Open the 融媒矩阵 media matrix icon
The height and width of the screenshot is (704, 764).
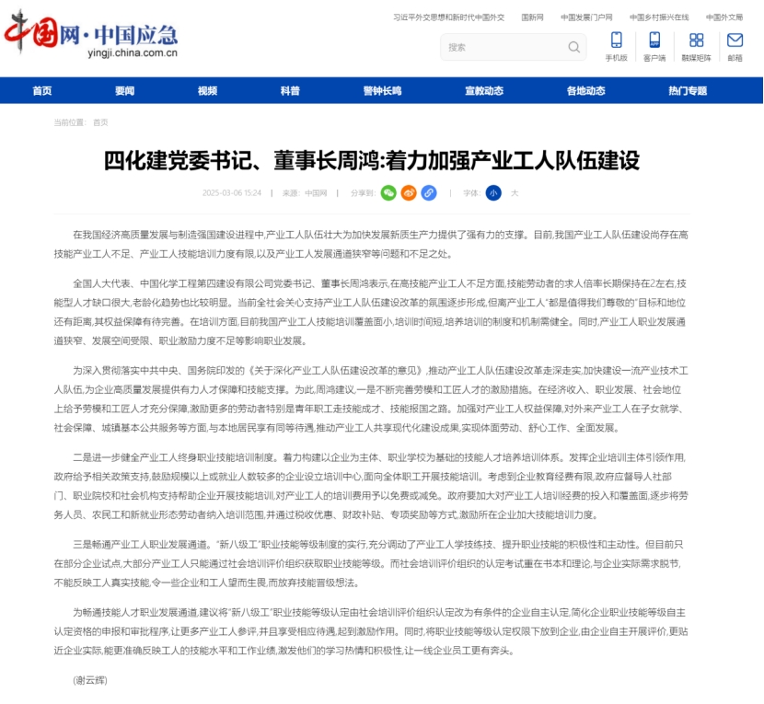tap(696, 45)
